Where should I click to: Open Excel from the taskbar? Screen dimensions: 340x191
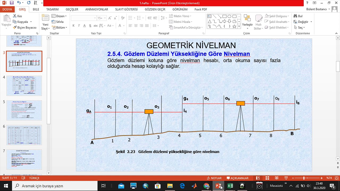[230, 186]
